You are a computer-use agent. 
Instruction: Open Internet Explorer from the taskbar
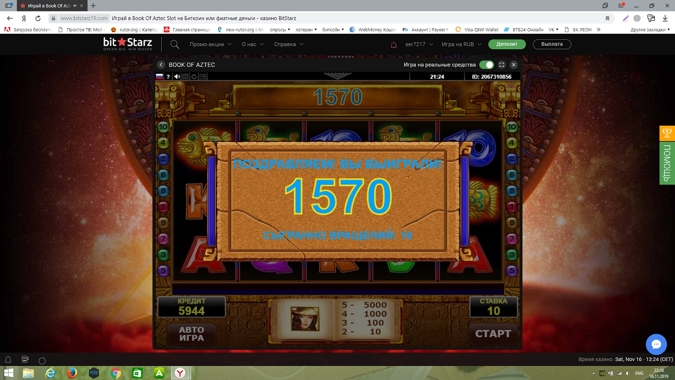[x=50, y=373]
